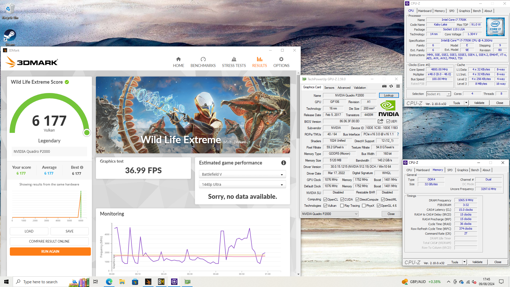Select the RESULTS section in 3DMark
Image resolution: width=510 pixels, height=287 pixels.
tap(260, 62)
